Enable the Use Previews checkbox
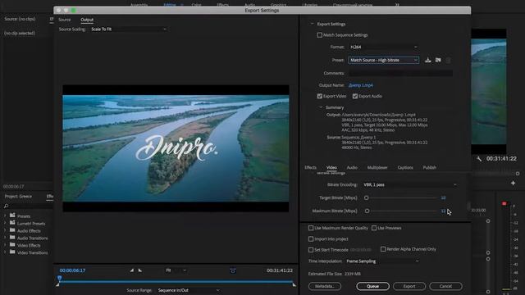Screen dimensions: 525x295 tap(374, 228)
